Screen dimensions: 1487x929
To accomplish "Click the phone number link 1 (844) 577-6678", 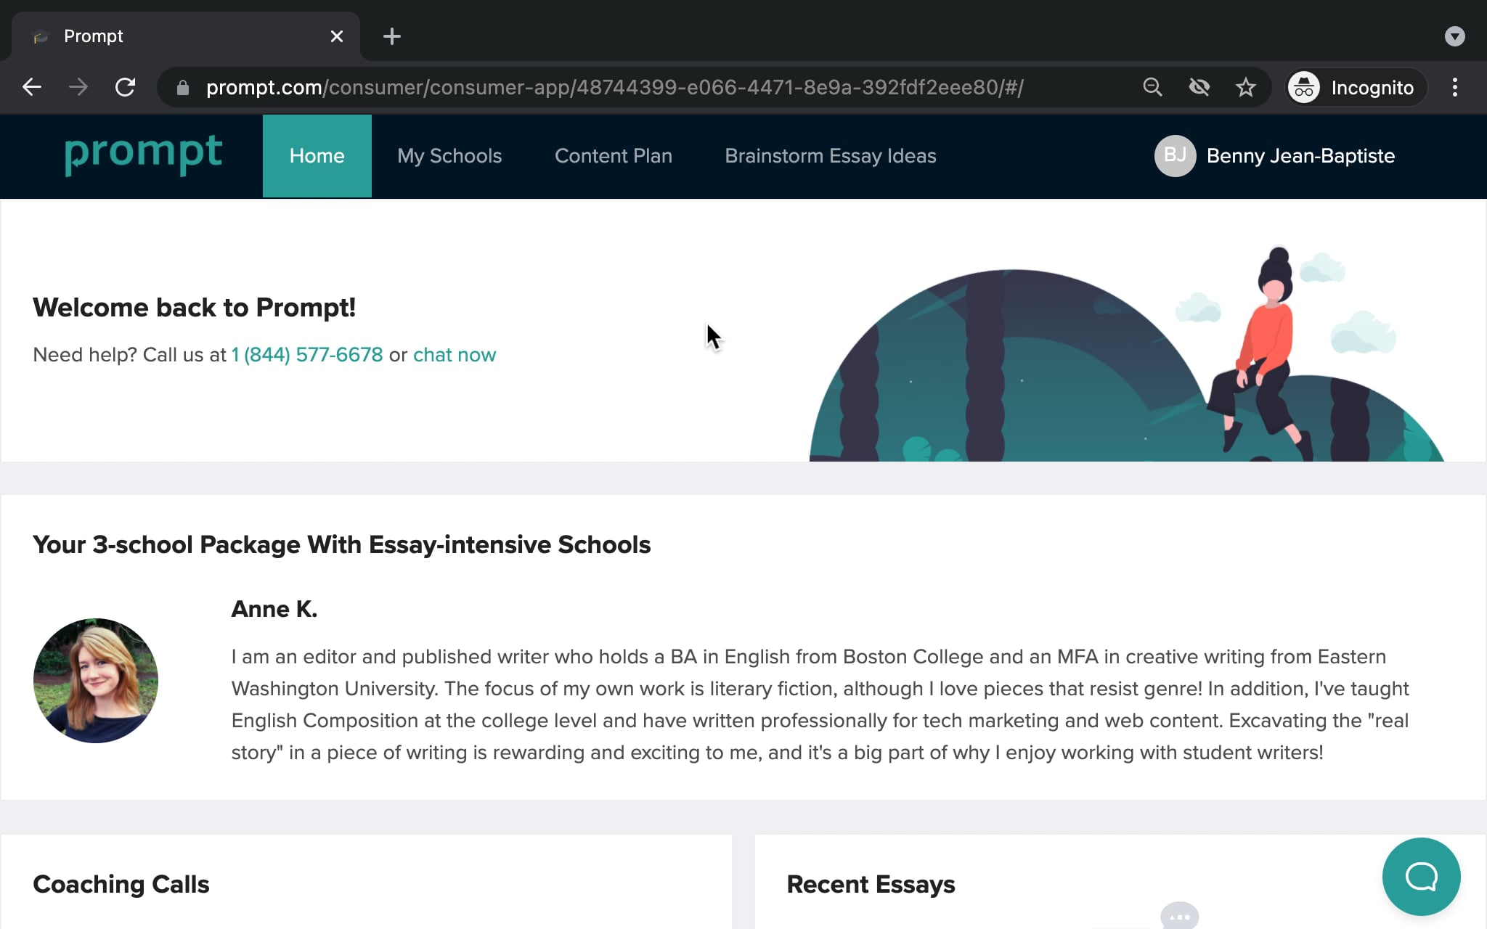I will click(x=307, y=354).
